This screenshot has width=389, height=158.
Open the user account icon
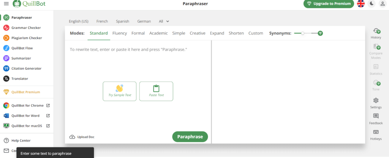click(x=383, y=4)
